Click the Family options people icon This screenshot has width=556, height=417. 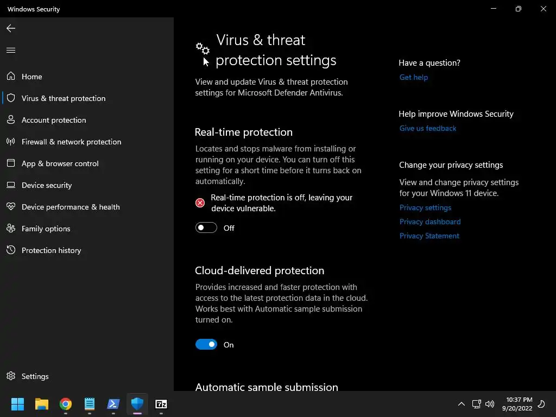(x=11, y=229)
